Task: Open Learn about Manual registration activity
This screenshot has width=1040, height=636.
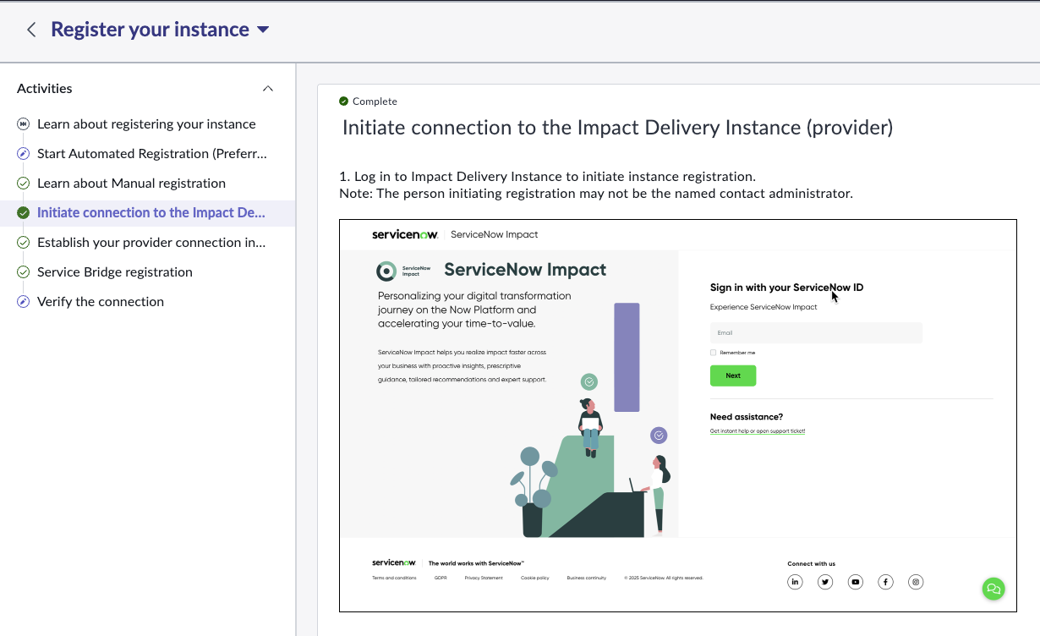Action: pyautogui.click(x=131, y=184)
